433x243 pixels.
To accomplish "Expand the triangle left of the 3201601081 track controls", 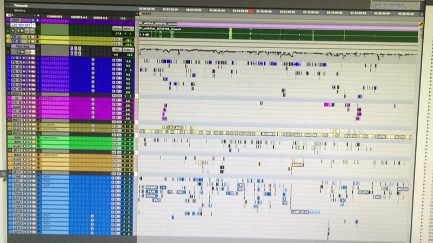I will tap(8, 31).
